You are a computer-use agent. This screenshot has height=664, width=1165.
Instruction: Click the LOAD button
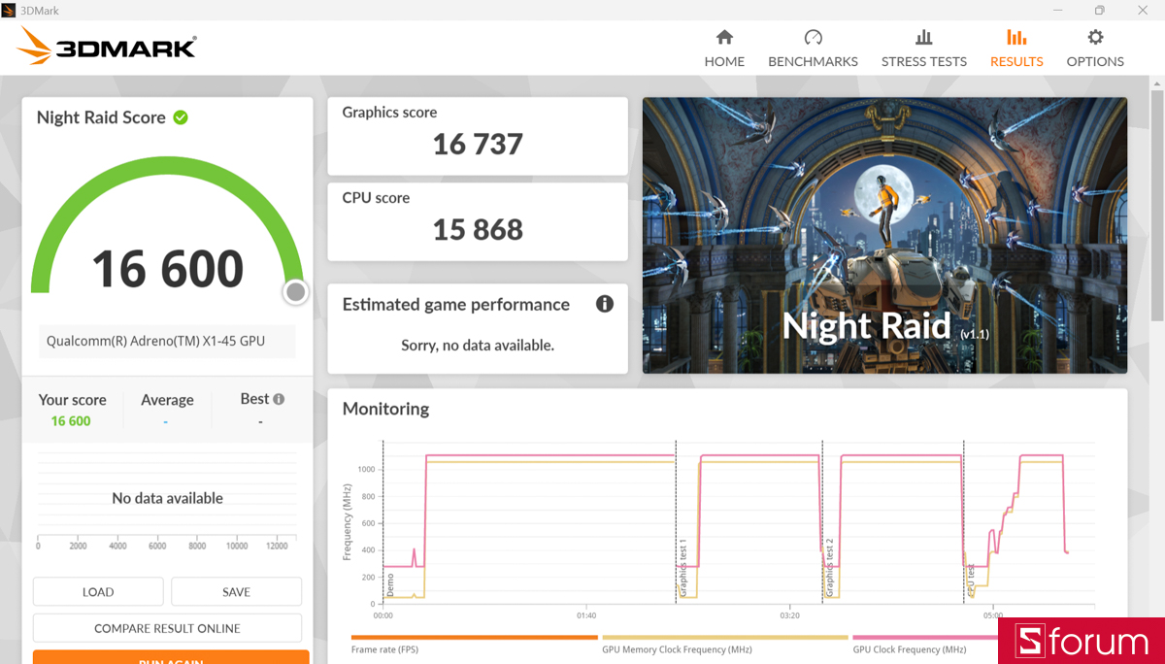[x=97, y=591]
